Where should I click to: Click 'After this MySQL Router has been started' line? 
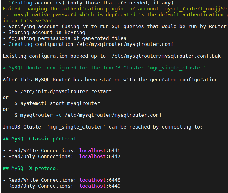(110, 80)
